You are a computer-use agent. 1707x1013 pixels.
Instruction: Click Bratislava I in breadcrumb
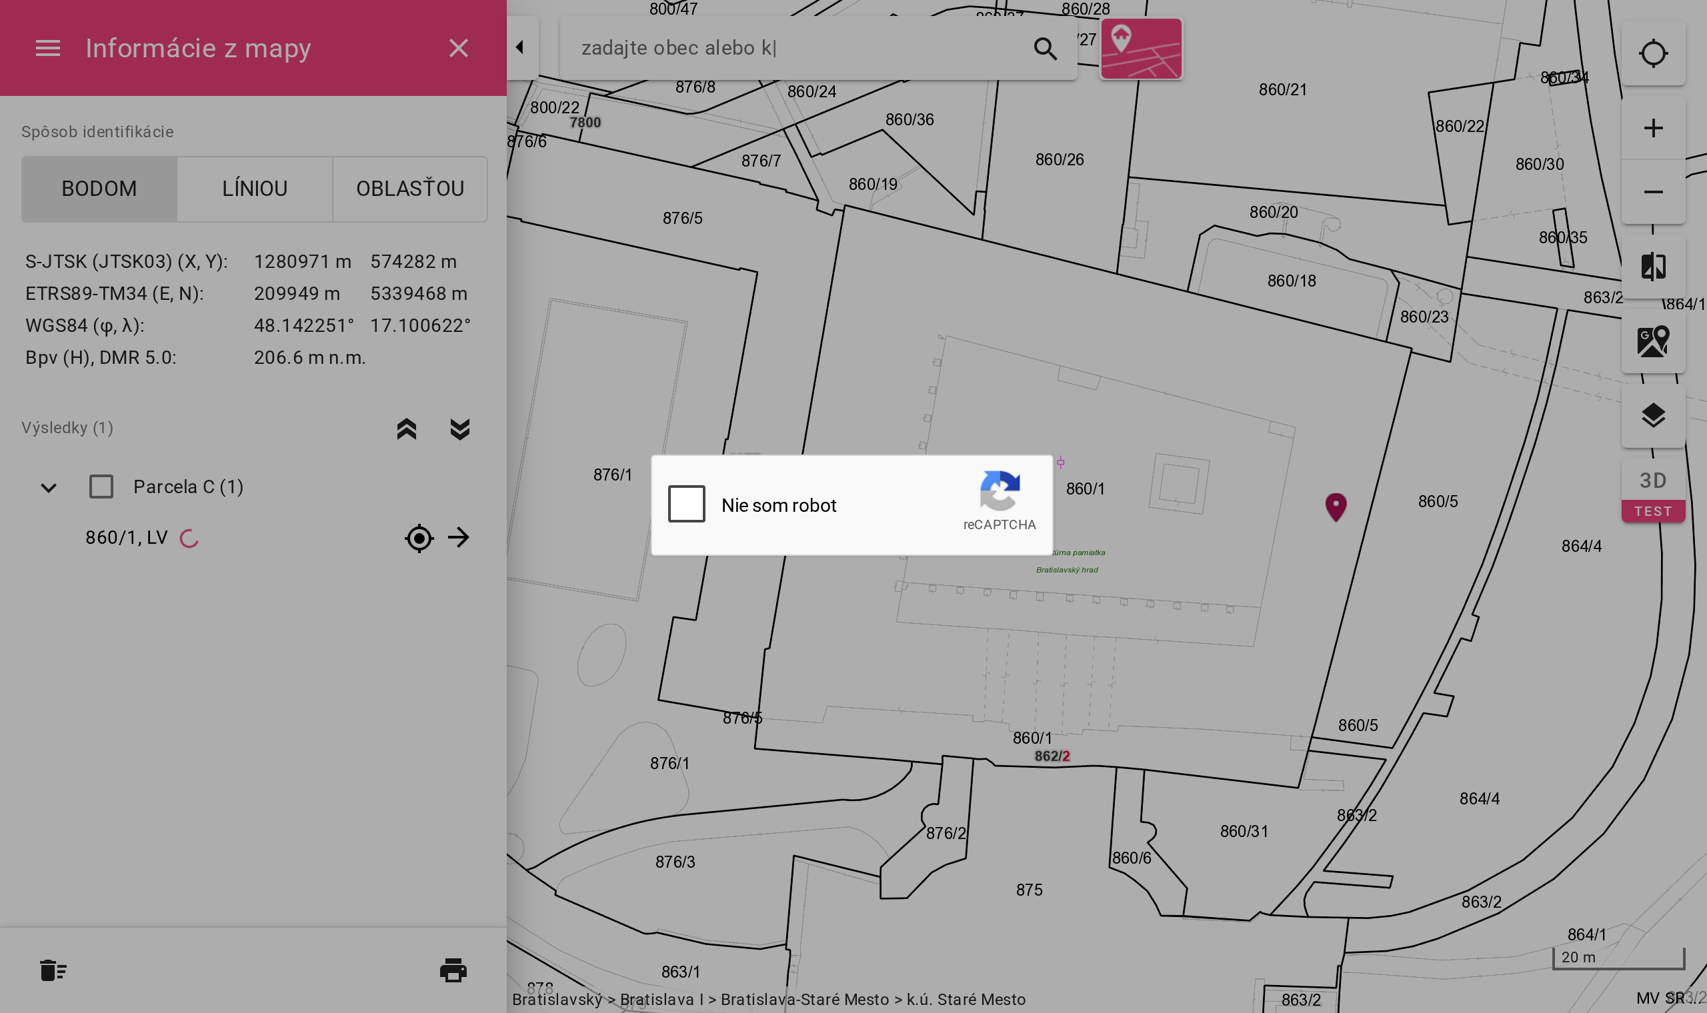click(x=661, y=1000)
